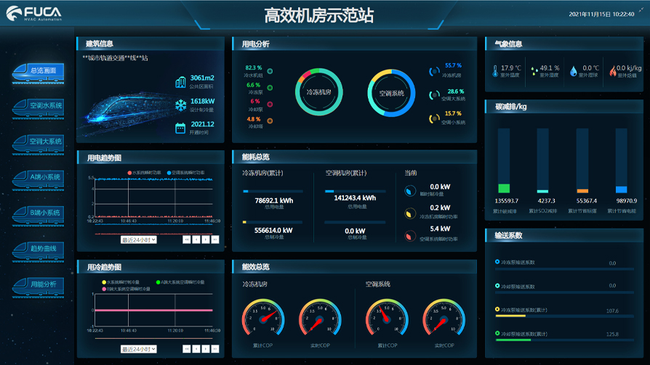Click the building area icon beside 3061m2
The width and height of the screenshot is (650, 365).
(180, 82)
